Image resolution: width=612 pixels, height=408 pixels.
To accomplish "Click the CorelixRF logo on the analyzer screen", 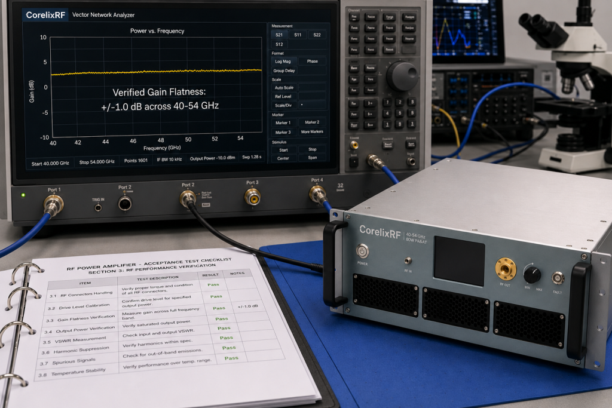I will (45, 15).
